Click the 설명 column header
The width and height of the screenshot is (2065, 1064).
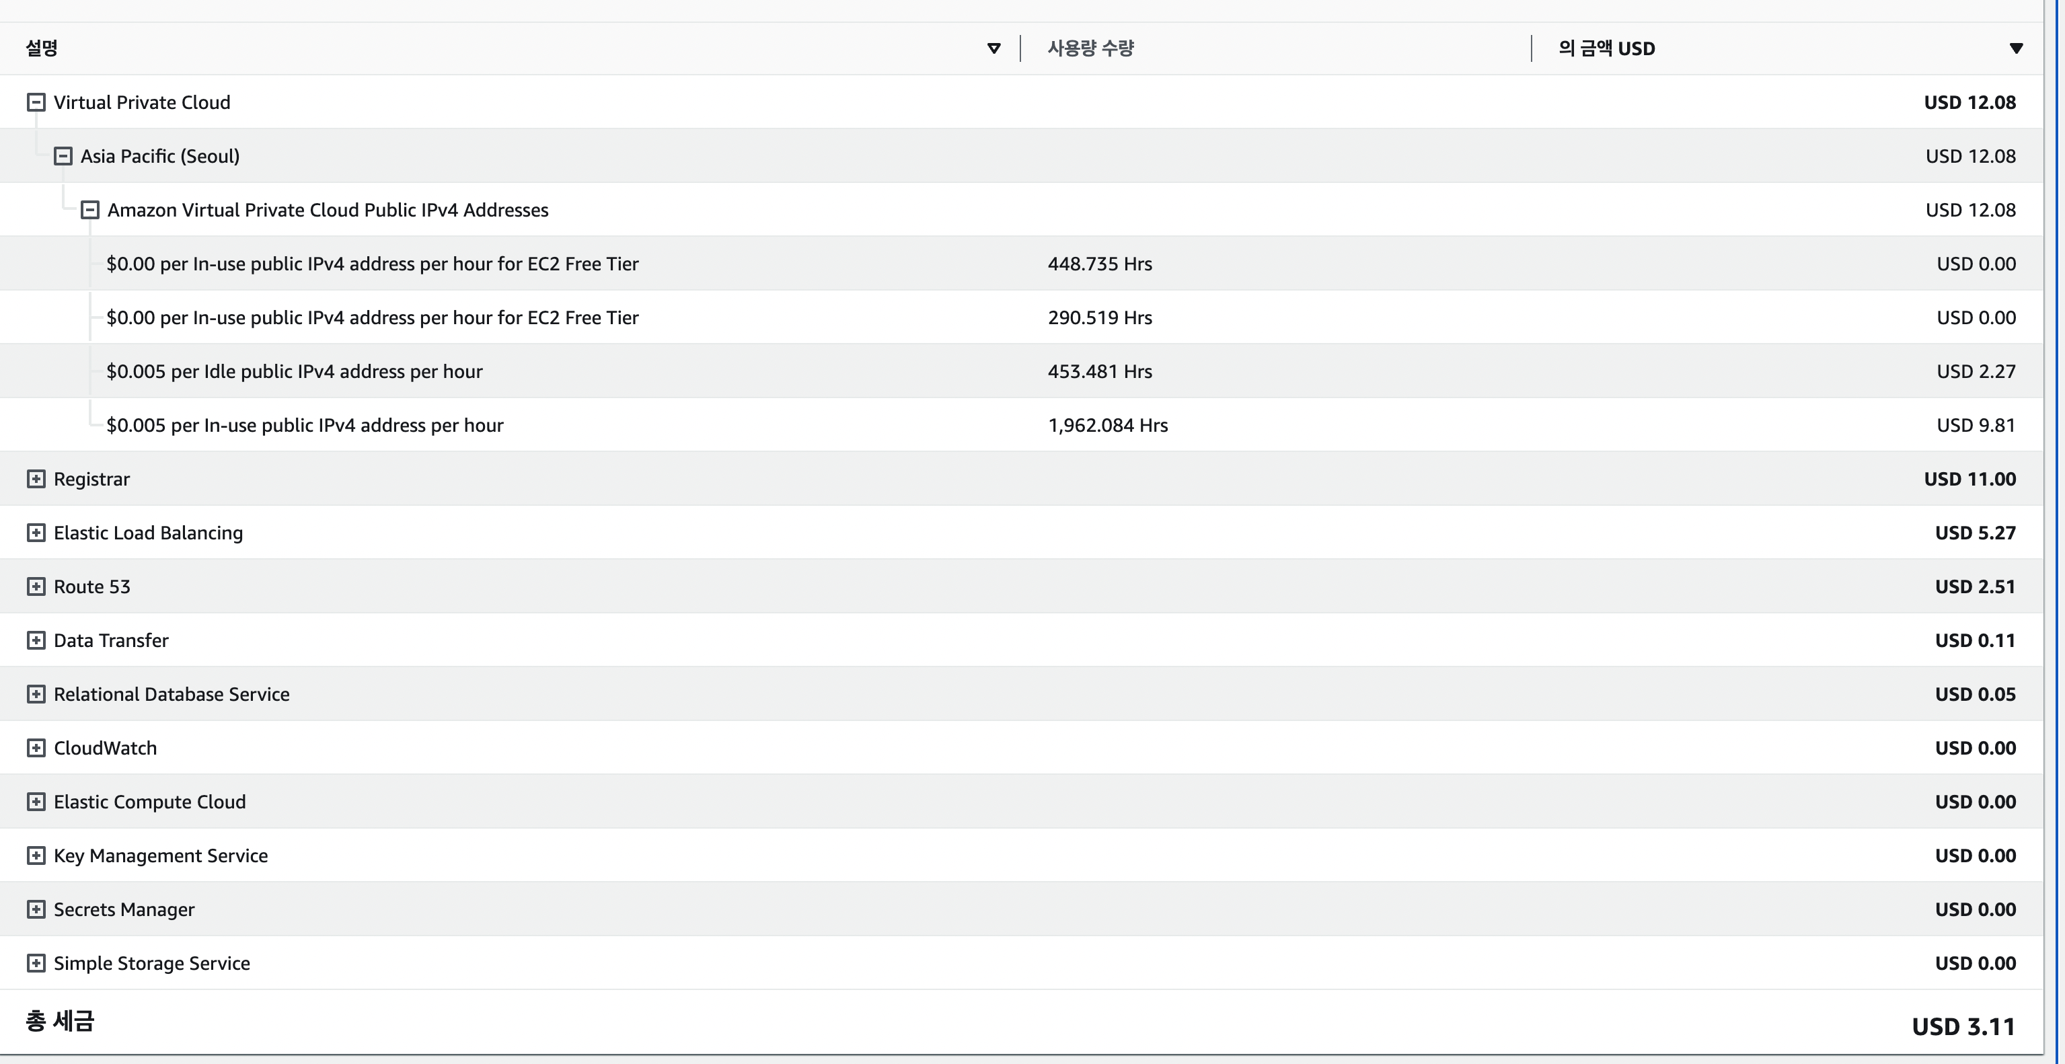click(42, 48)
